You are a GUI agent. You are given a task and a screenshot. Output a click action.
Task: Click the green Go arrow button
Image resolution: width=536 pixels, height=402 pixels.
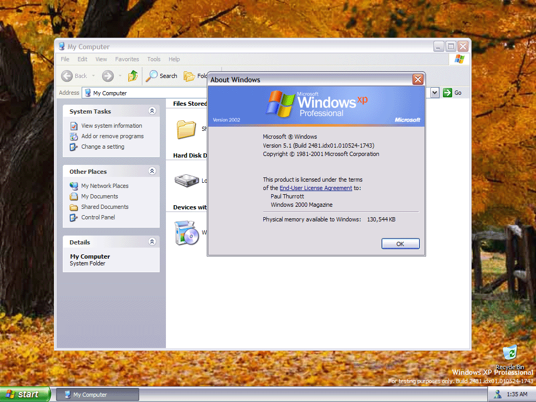[x=447, y=93]
